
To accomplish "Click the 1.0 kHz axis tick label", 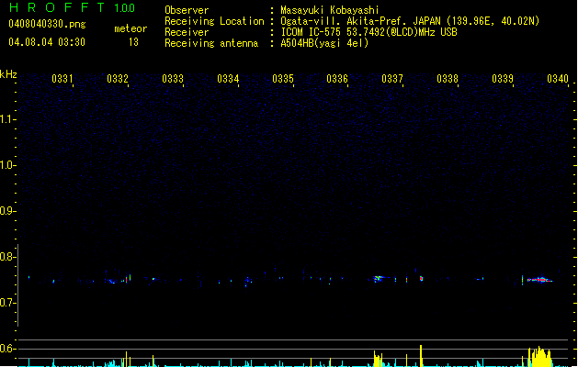I will coord(6,165).
